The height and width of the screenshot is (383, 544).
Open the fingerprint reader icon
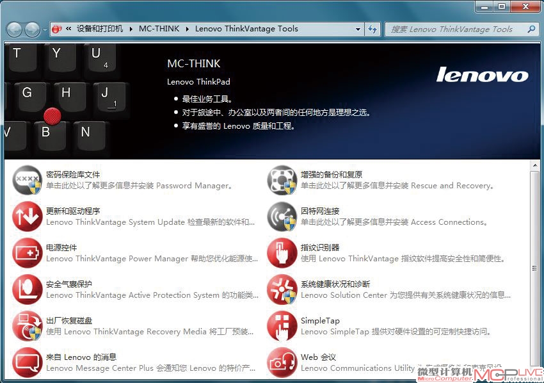(282, 253)
